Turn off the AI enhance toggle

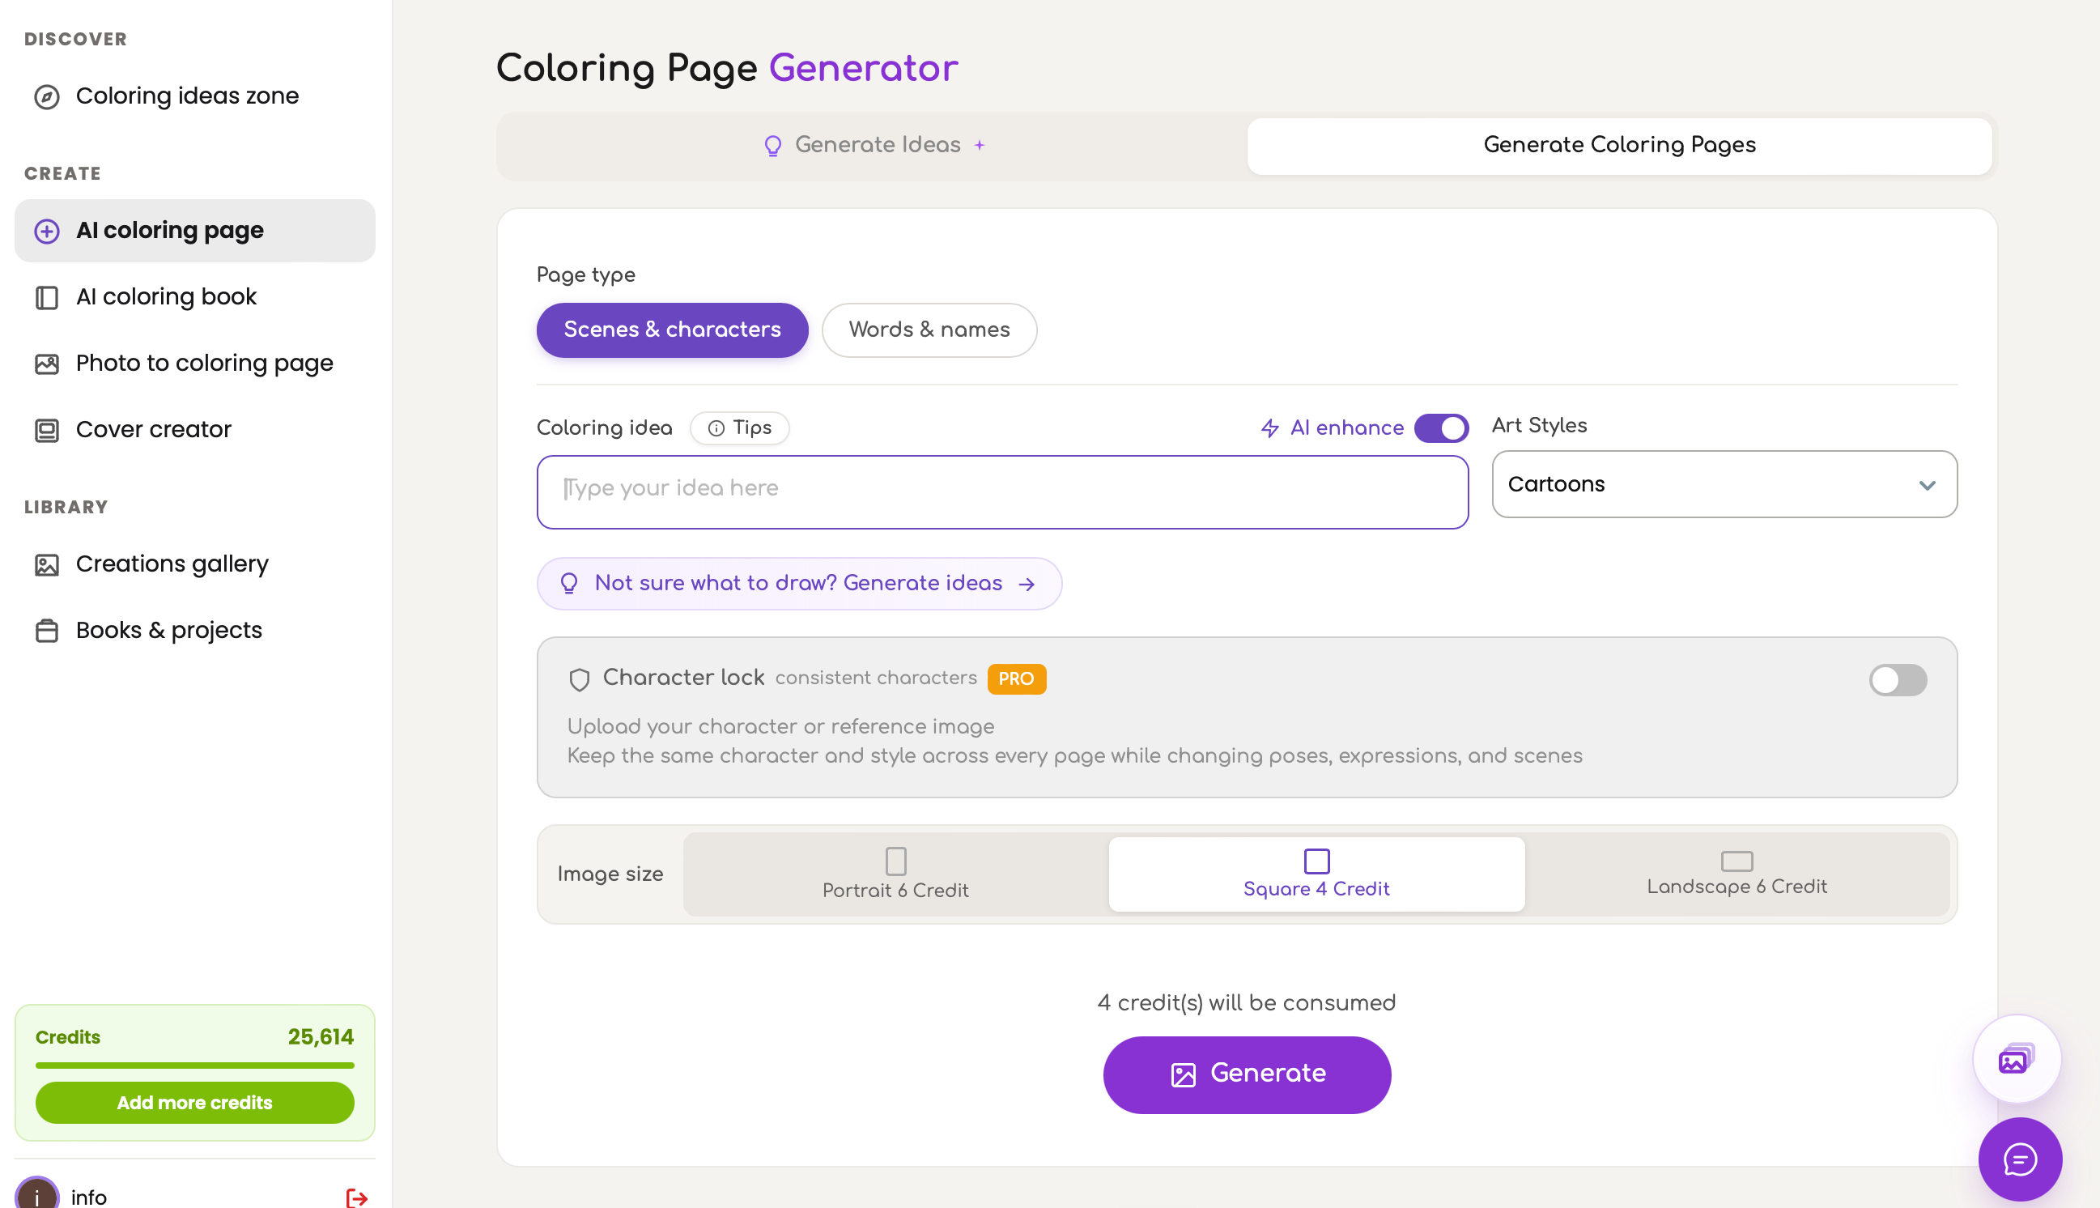coord(1441,428)
